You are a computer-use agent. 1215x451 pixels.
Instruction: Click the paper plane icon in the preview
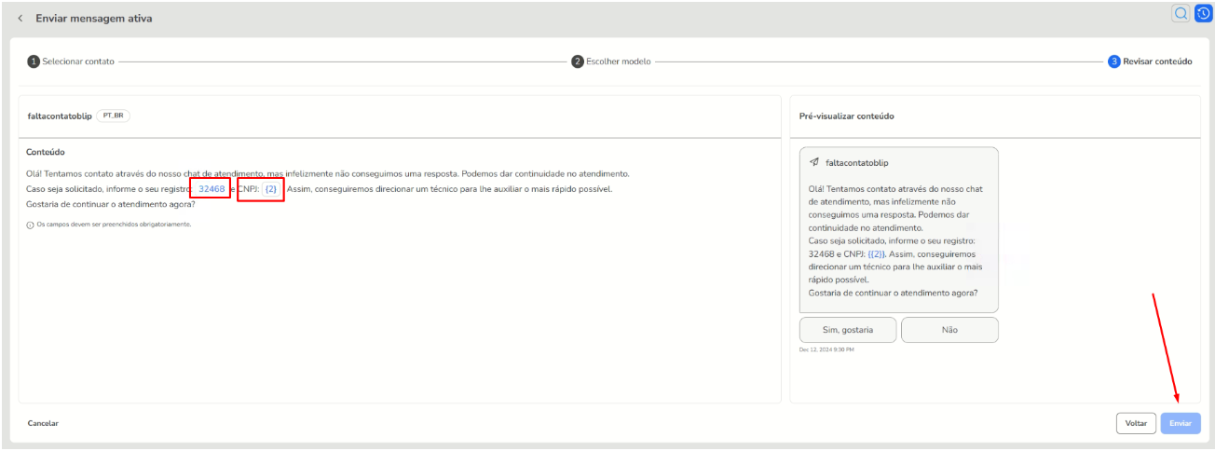814,162
